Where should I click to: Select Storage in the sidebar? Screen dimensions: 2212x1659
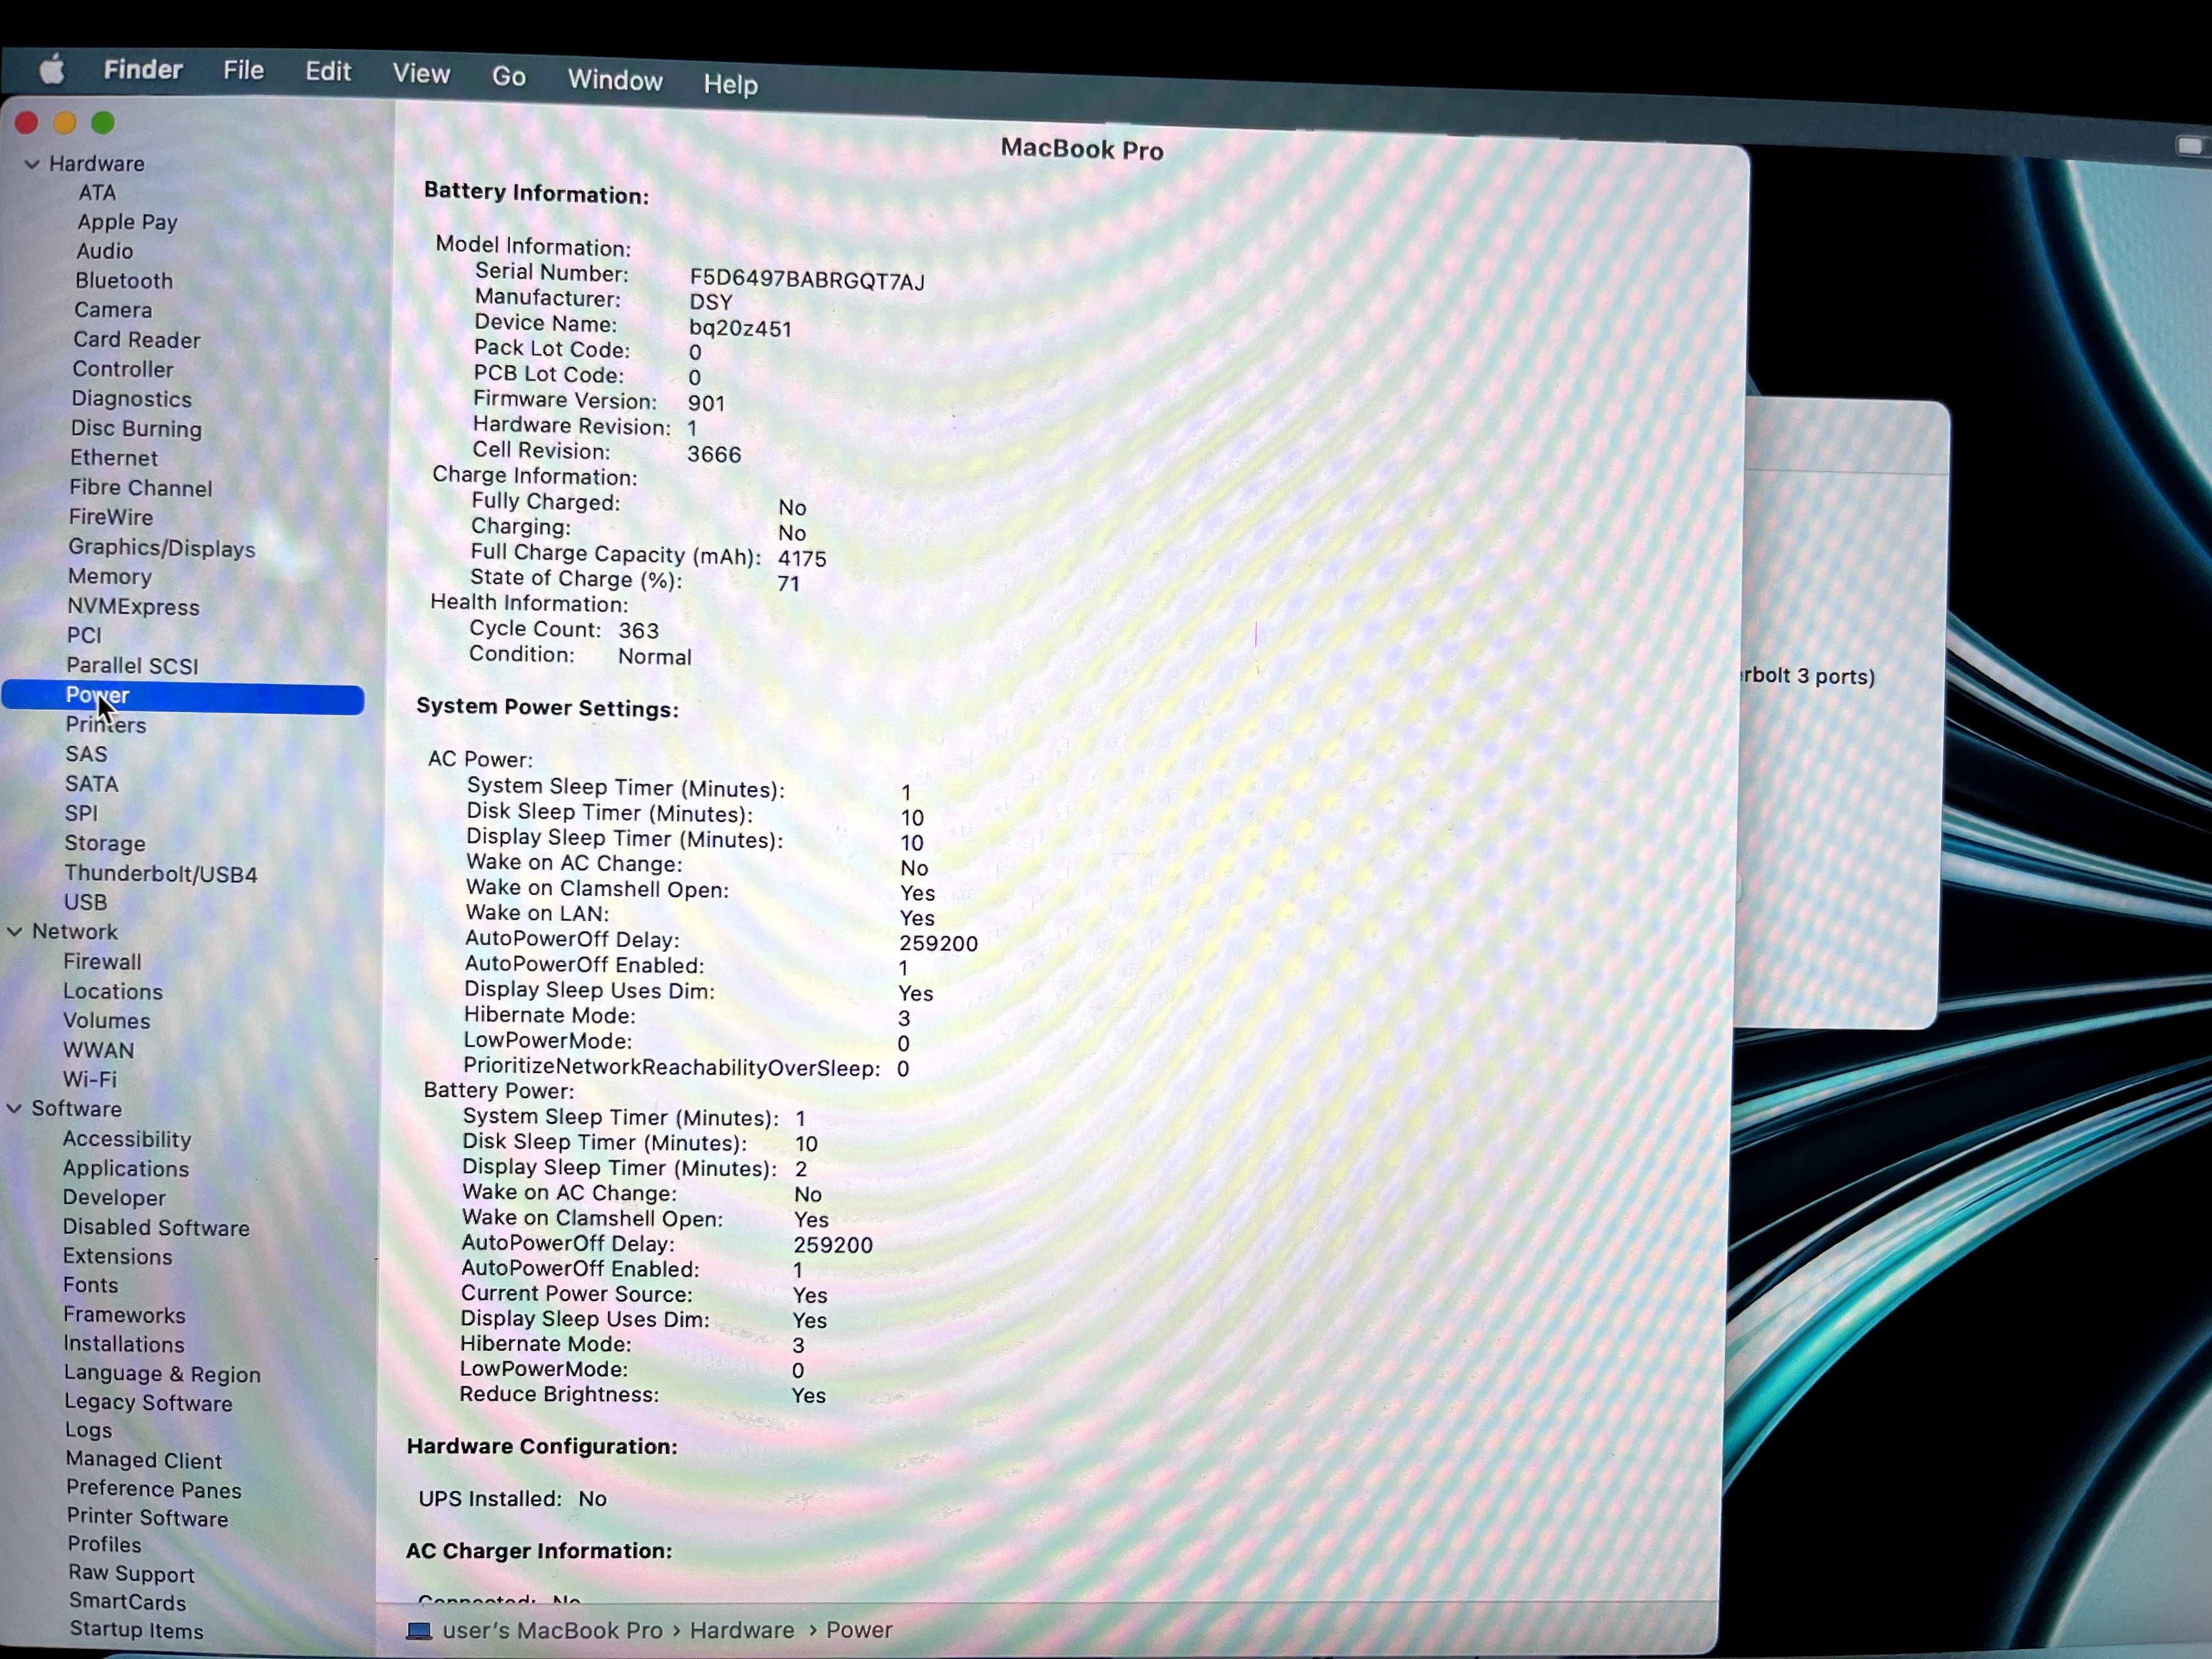point(105,844)
